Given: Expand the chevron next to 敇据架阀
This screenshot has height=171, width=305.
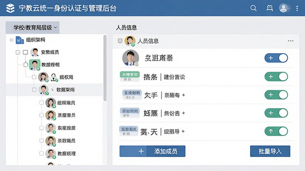Looking at the screenshot, I should click(x=52, y=90).
